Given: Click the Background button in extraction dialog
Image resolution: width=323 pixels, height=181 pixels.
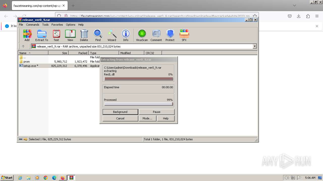Looking at the screenshot, I should (120, 112).
